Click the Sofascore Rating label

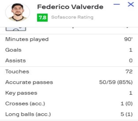pyautogui.click(x=72, y=17)
